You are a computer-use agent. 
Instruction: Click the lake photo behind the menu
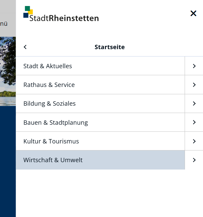pos(8,71)
